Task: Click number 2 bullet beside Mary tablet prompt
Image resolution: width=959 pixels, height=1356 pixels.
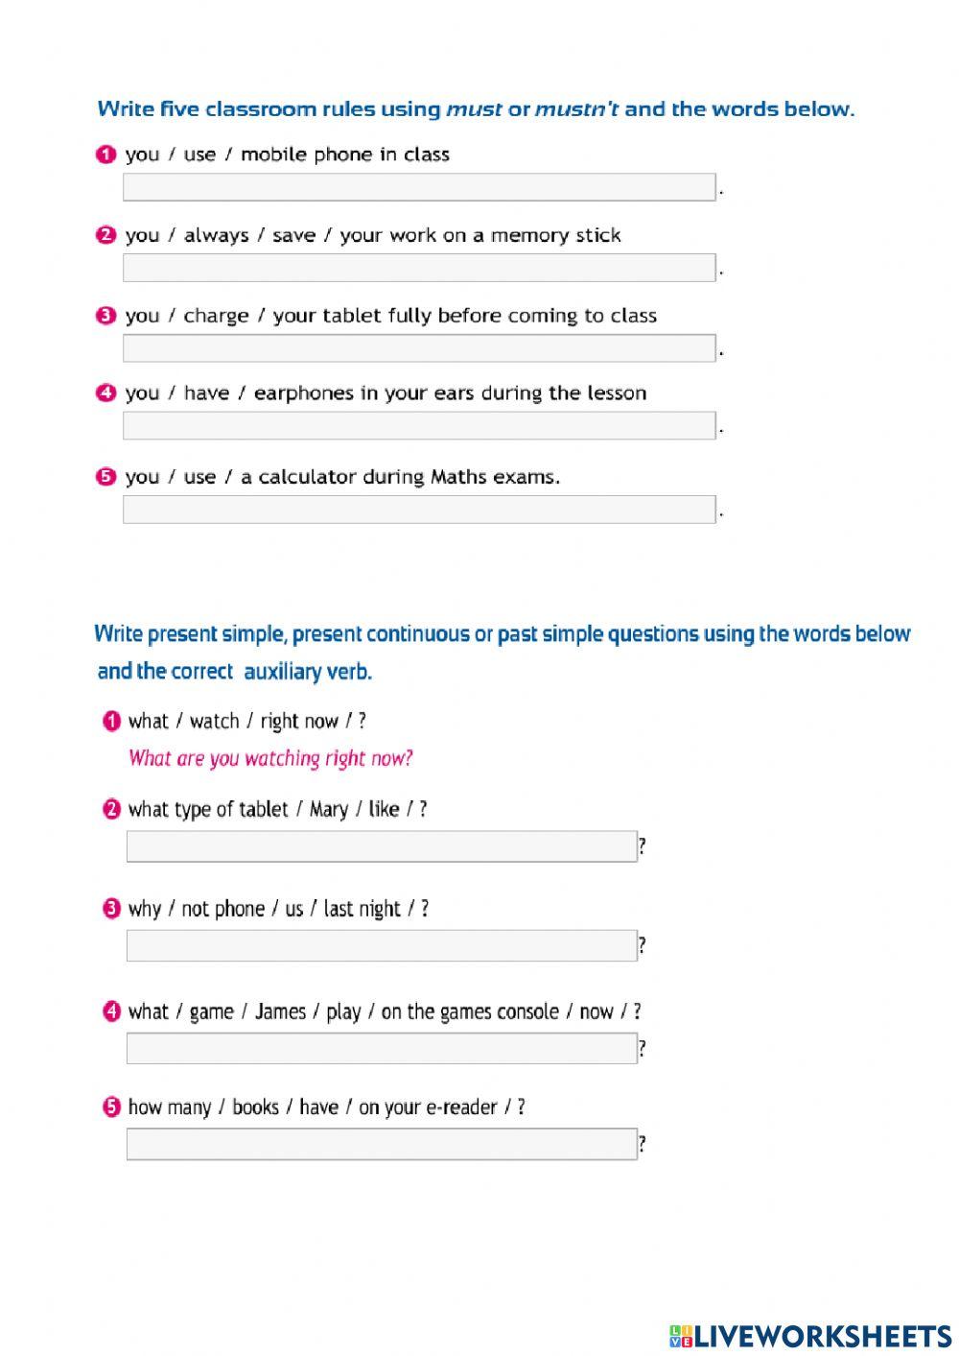Action: [x=110, y=809]
